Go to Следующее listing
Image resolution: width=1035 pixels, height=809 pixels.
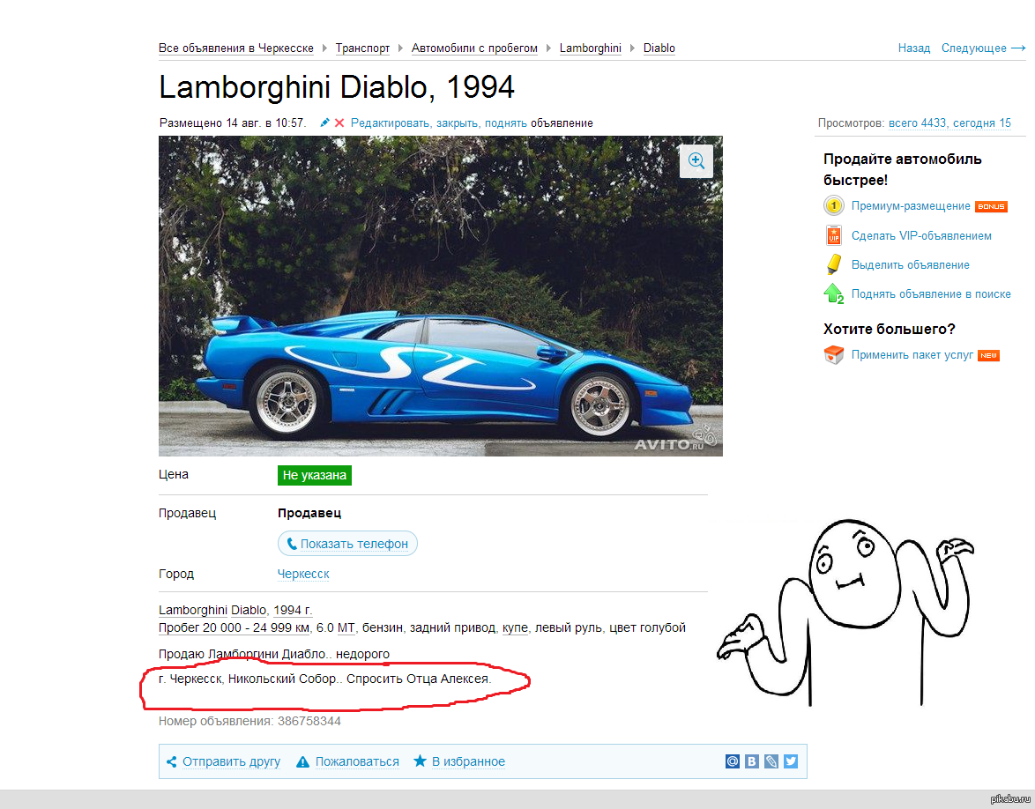(984, 48)
